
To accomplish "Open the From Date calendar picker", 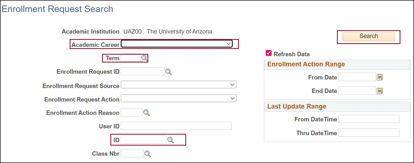I will pyautogui.click(x=380, y=77).
